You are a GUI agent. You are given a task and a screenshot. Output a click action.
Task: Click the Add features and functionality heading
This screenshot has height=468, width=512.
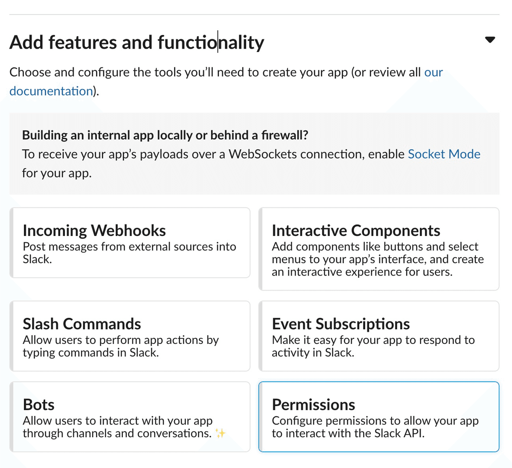pyautogui.click(x=137, y=42)
